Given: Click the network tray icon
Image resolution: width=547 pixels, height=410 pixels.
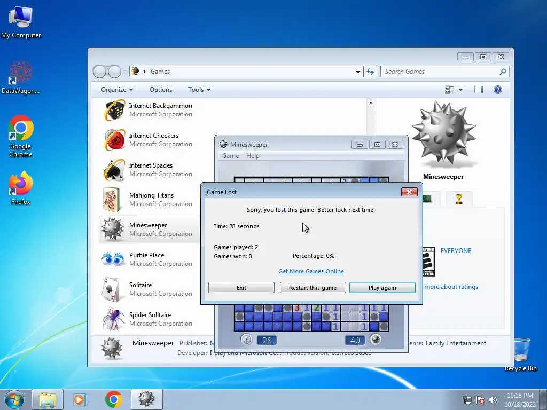Looking at the screenshot, I should coord(467,400).
